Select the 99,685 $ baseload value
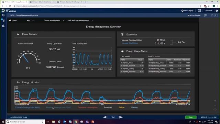220x124 pixels. tap(161, 40)
